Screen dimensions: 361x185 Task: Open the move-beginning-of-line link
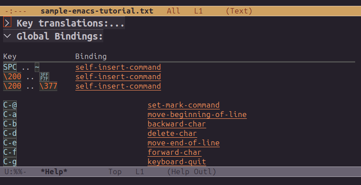tap(197, 115)
